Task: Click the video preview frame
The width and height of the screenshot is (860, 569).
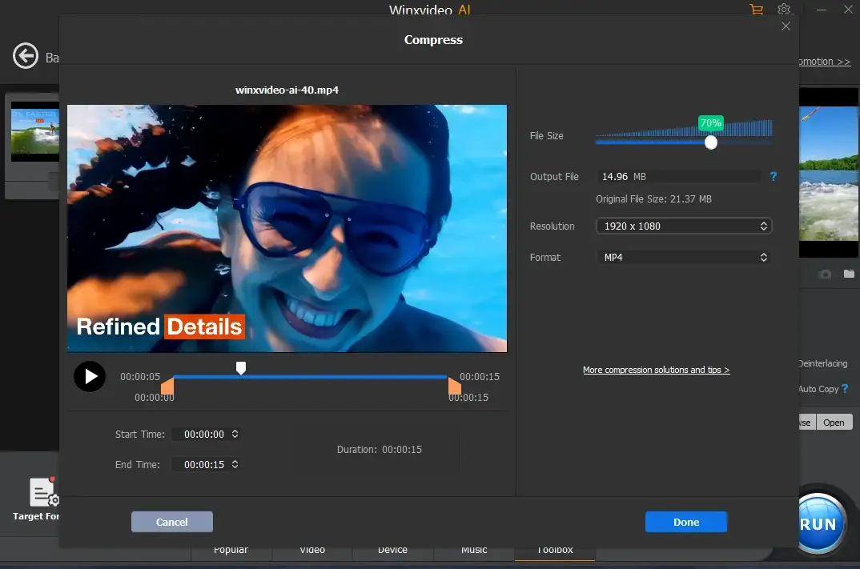Action: click(x=287, y=228)
